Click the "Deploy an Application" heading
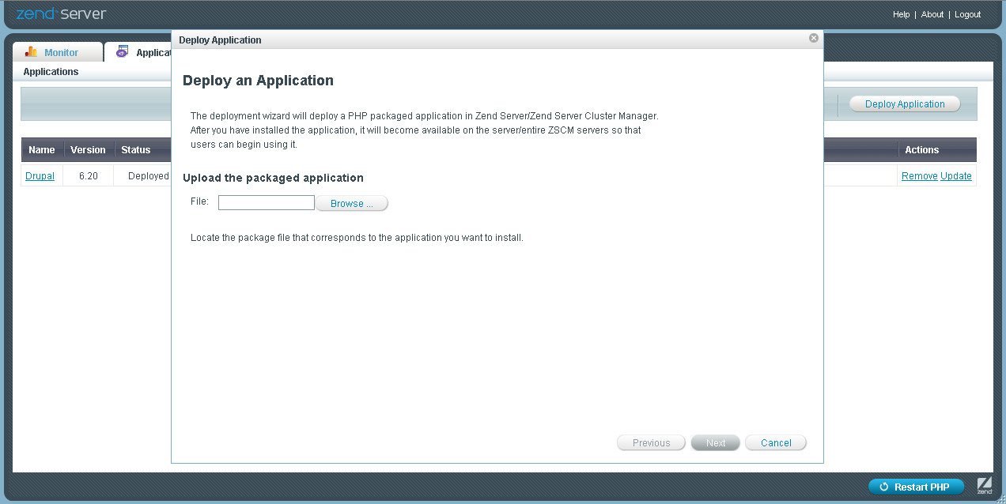 click(x=258, y=81)
